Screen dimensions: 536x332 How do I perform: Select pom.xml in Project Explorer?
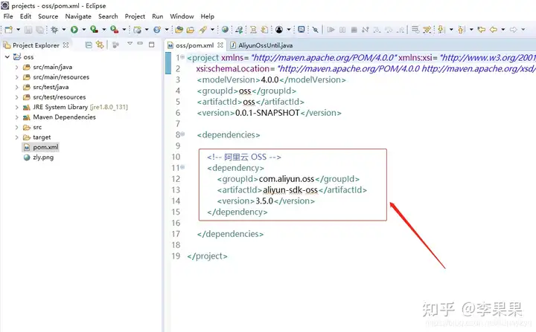coord(45,147)
